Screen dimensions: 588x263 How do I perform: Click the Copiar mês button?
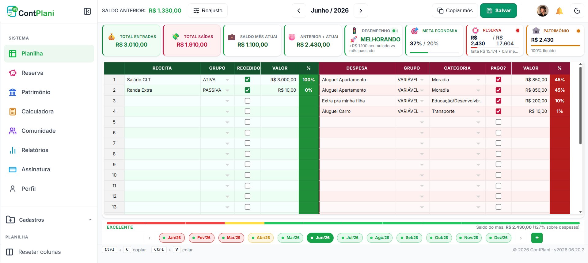(455, 11)
